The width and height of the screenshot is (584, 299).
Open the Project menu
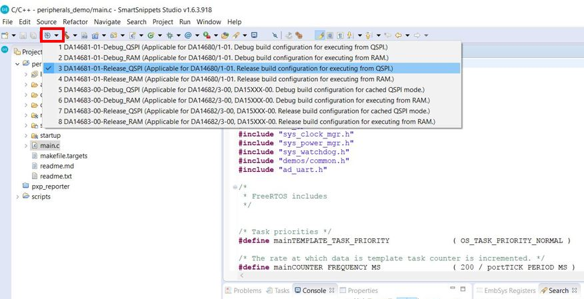pos(163,22)
